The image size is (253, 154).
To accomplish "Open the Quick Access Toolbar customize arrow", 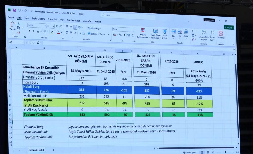I will coord(32,11).
